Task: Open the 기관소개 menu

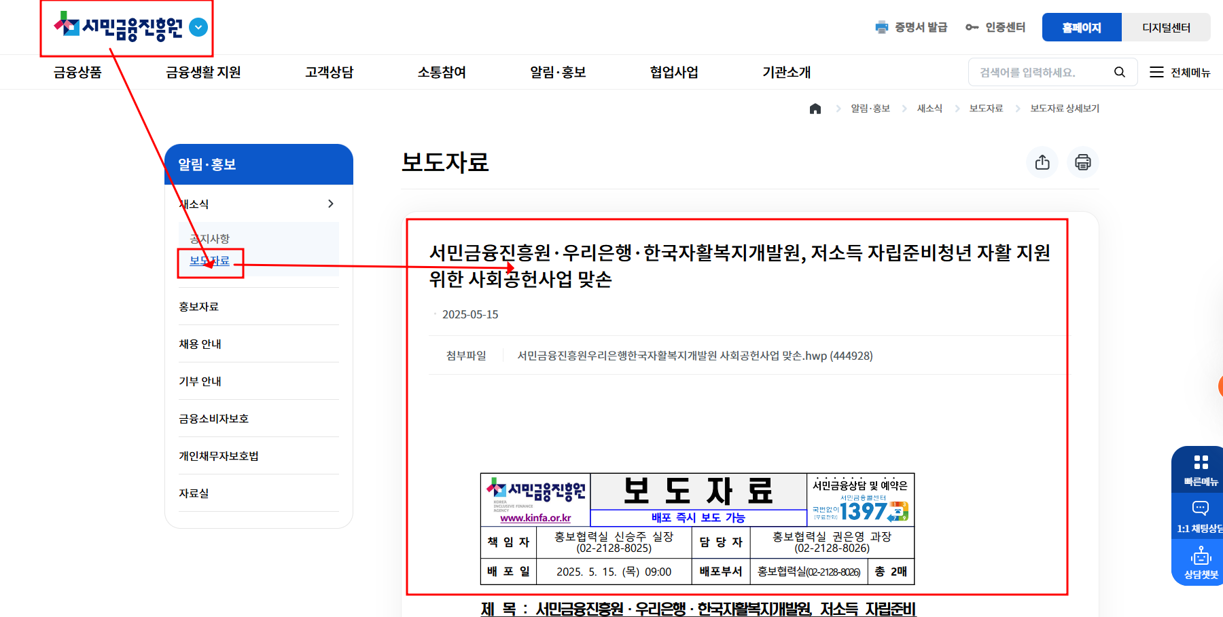Action: (x=787, y=72)
